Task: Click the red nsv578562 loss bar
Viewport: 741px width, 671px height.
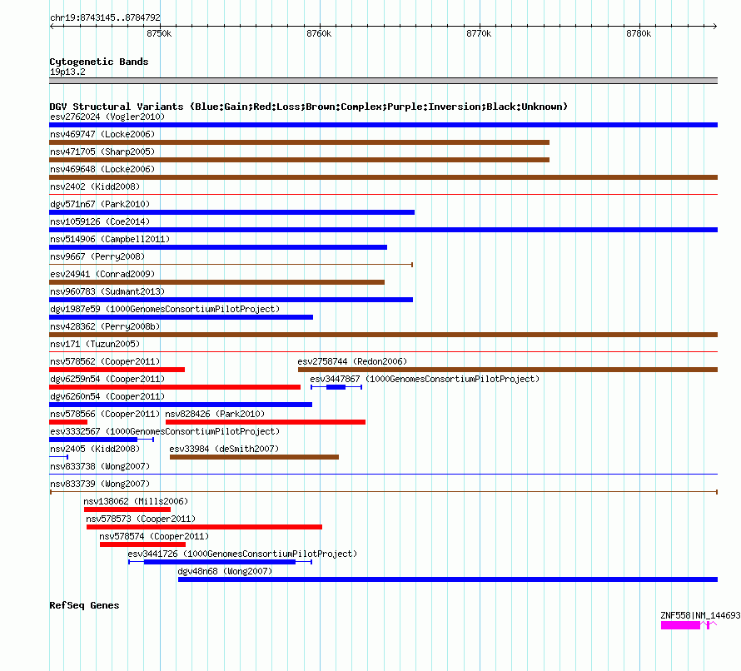Action: pos(117,370)
